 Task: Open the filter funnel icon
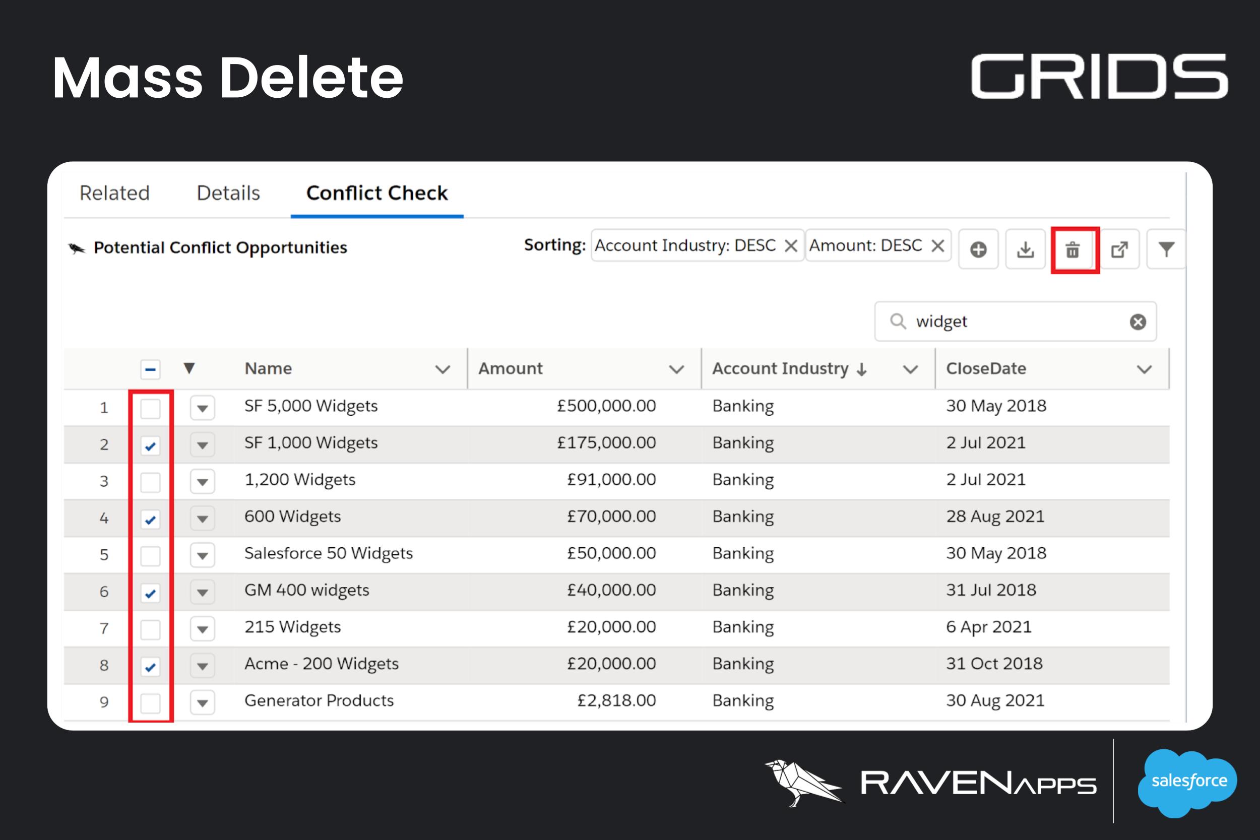pos(1166,249)
